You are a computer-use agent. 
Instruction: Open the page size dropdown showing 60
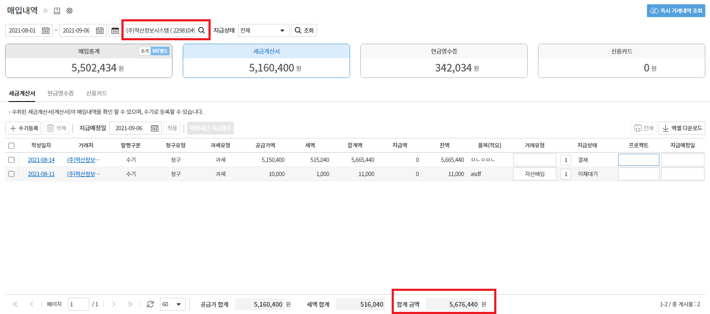(x=172, y=304)
